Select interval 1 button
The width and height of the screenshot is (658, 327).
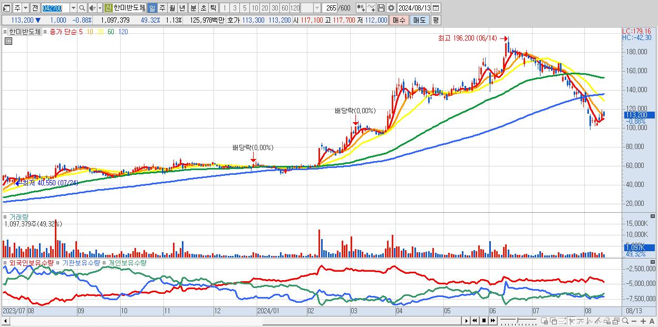pos(225,8)
